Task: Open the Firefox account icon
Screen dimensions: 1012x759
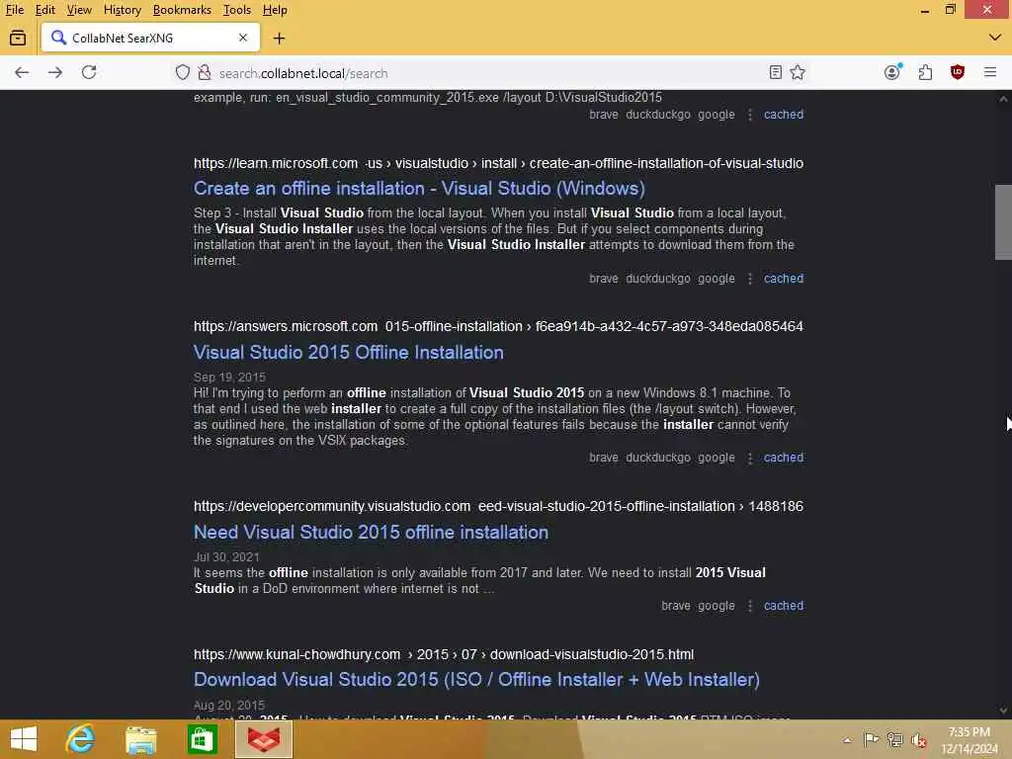Action: [892, 72]
